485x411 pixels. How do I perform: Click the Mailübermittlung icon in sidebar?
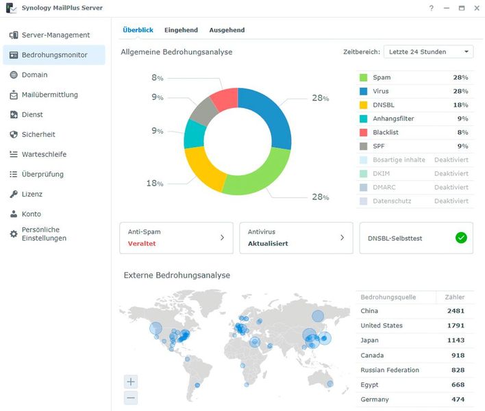(14, 95)
